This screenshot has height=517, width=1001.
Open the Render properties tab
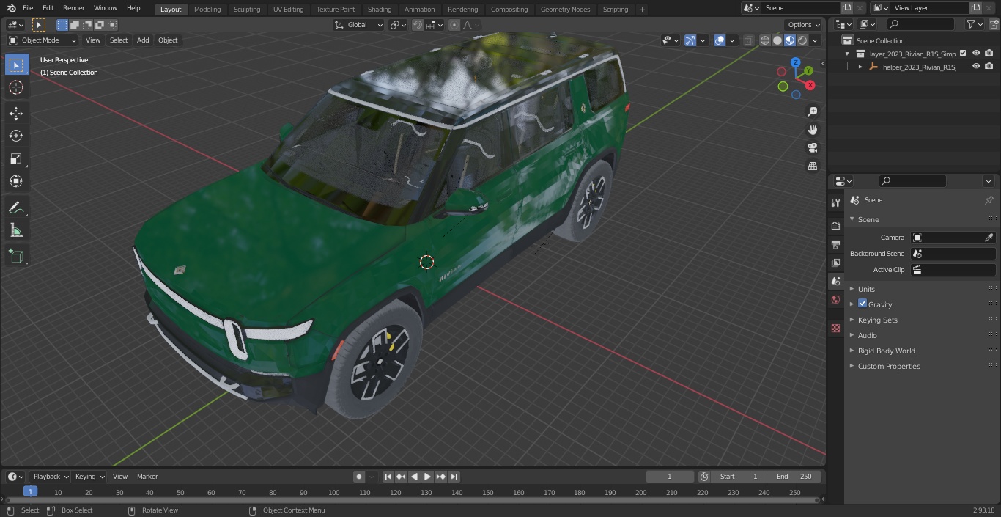pos(835,226)
